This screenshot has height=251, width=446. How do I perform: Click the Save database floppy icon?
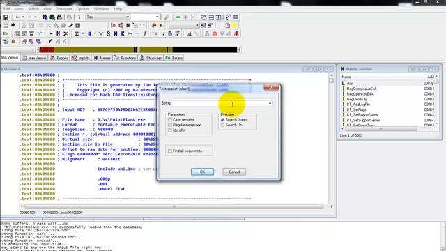(6, 17)
